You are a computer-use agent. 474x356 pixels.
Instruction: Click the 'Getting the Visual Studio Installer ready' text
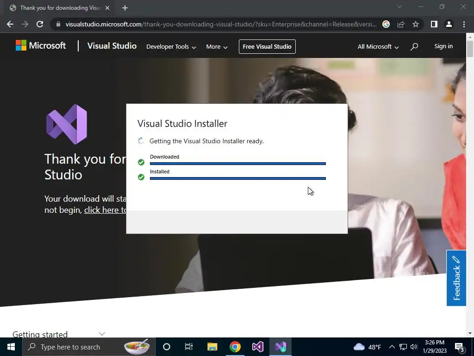tap(206, 141)
